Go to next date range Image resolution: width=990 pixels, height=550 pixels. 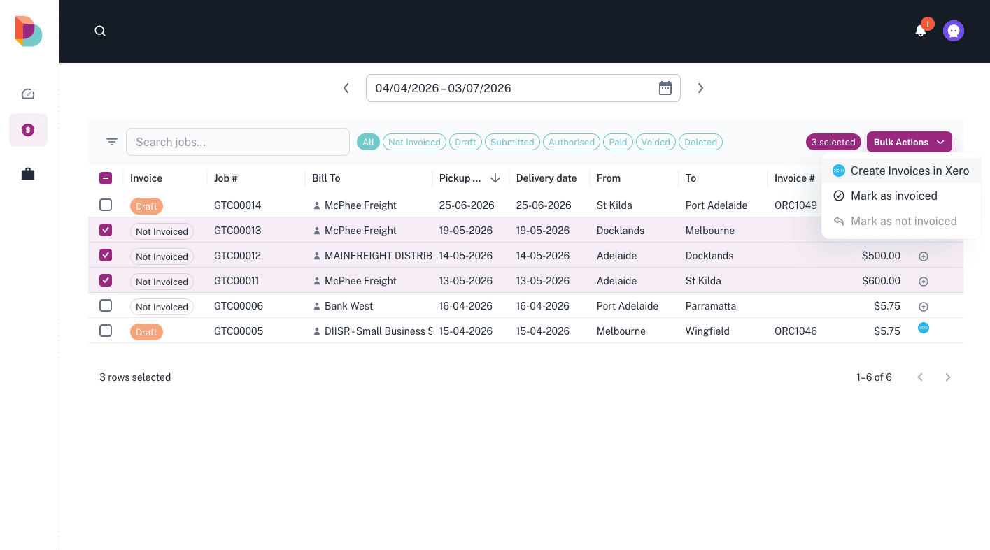[700, 88]
